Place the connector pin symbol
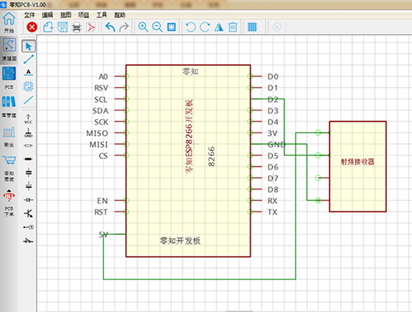 tap(29, 227)
